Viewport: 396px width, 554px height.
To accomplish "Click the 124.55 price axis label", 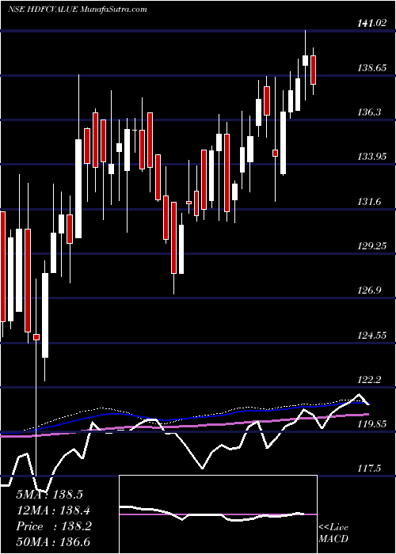I will tap(371, 335).
